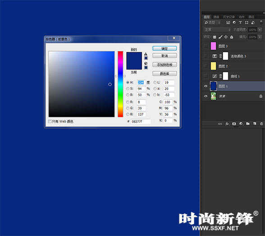Image resolution: width=265 pixels, height=236 pixels.
Task: Select 图层 2 yellow layer thumbnail
Action: pos(214,66)
